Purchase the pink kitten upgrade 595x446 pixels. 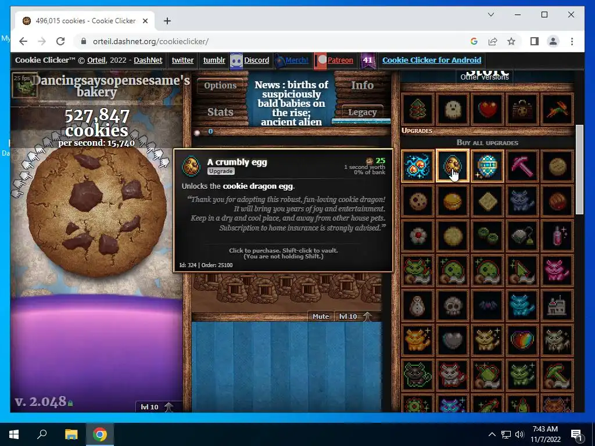coord(557,271)
